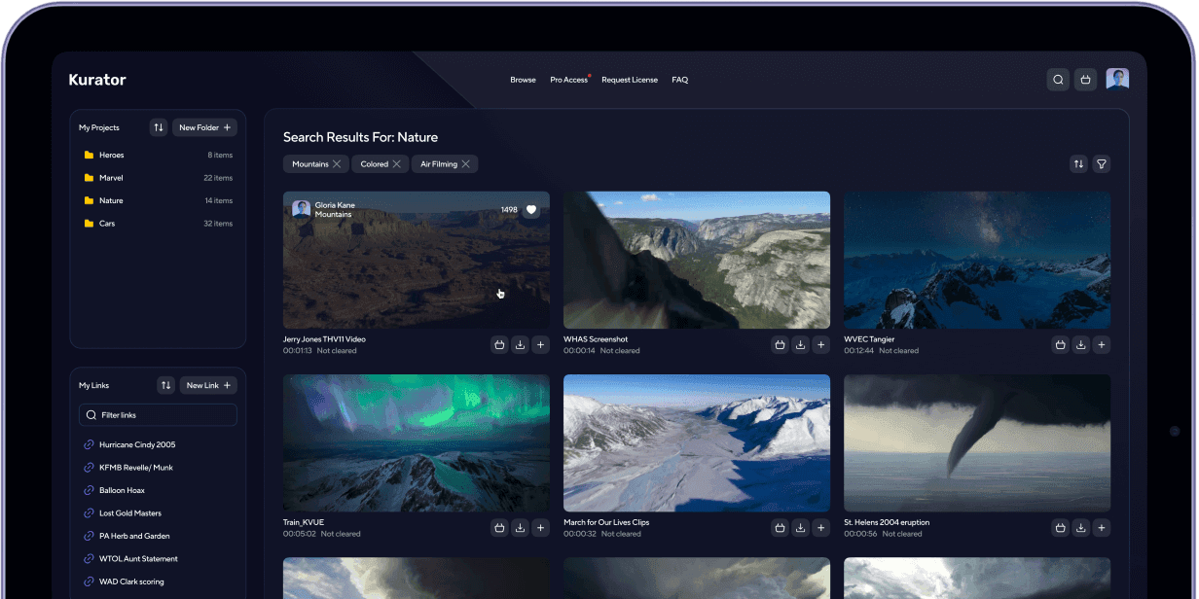Add Jerry Jones THV11 Video to project
1199x599 pixels.
541,344
